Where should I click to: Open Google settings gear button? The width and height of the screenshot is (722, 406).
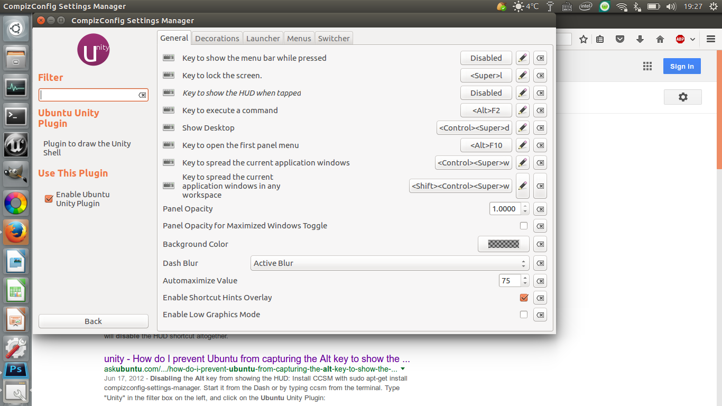click(x=683, y=97)
